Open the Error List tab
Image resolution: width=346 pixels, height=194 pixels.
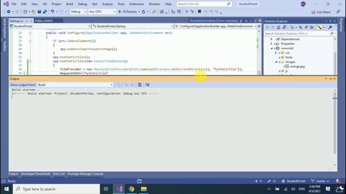tap(59, 174)
